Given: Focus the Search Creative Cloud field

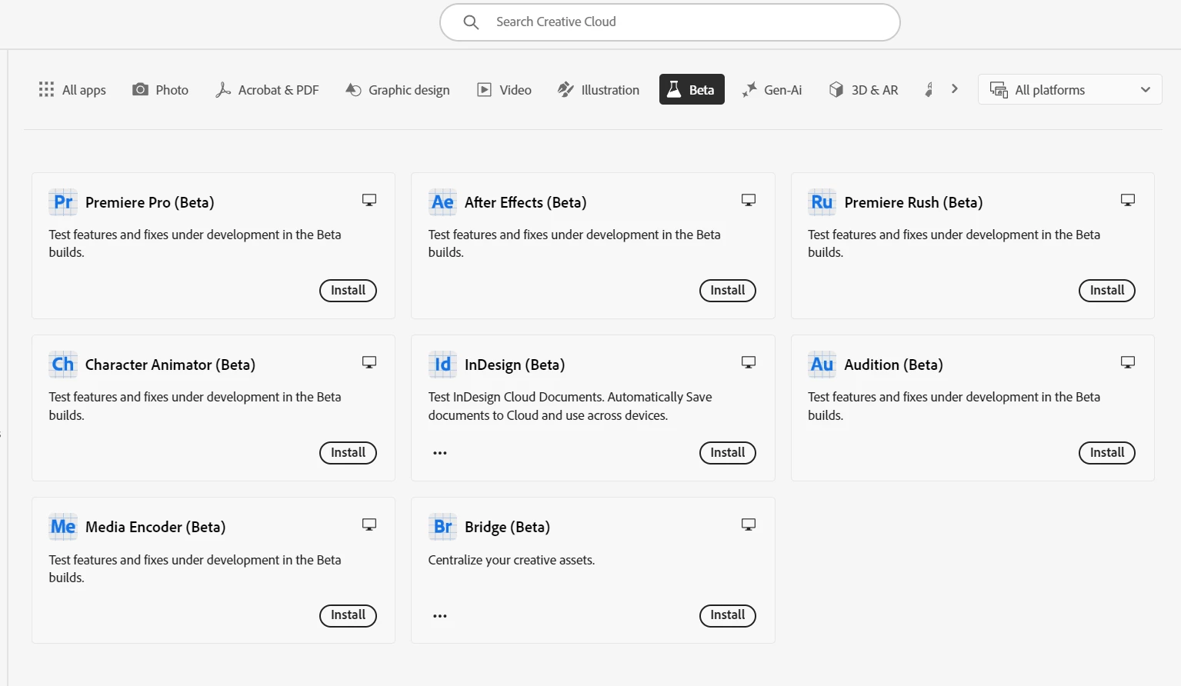Looking at the screenshot, I should point(670,22).
